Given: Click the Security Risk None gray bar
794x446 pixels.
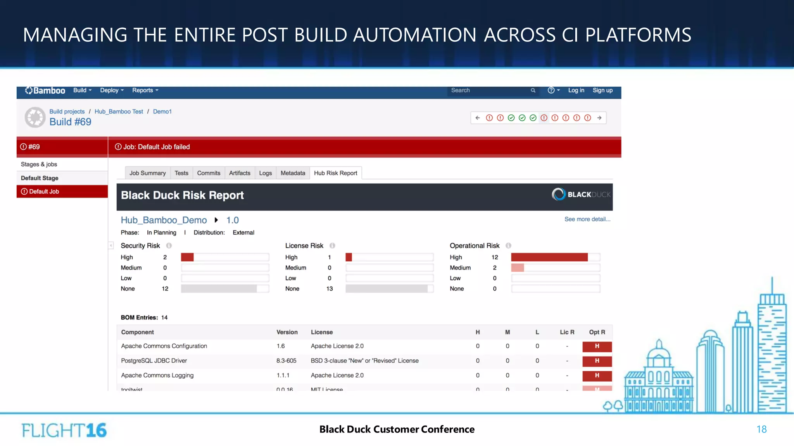Looking at the screenshot, I should [219, 288].
